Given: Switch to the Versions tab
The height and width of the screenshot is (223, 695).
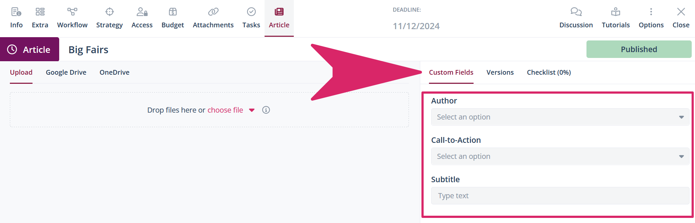Looking at the screenshot, I should pos(500,73).
